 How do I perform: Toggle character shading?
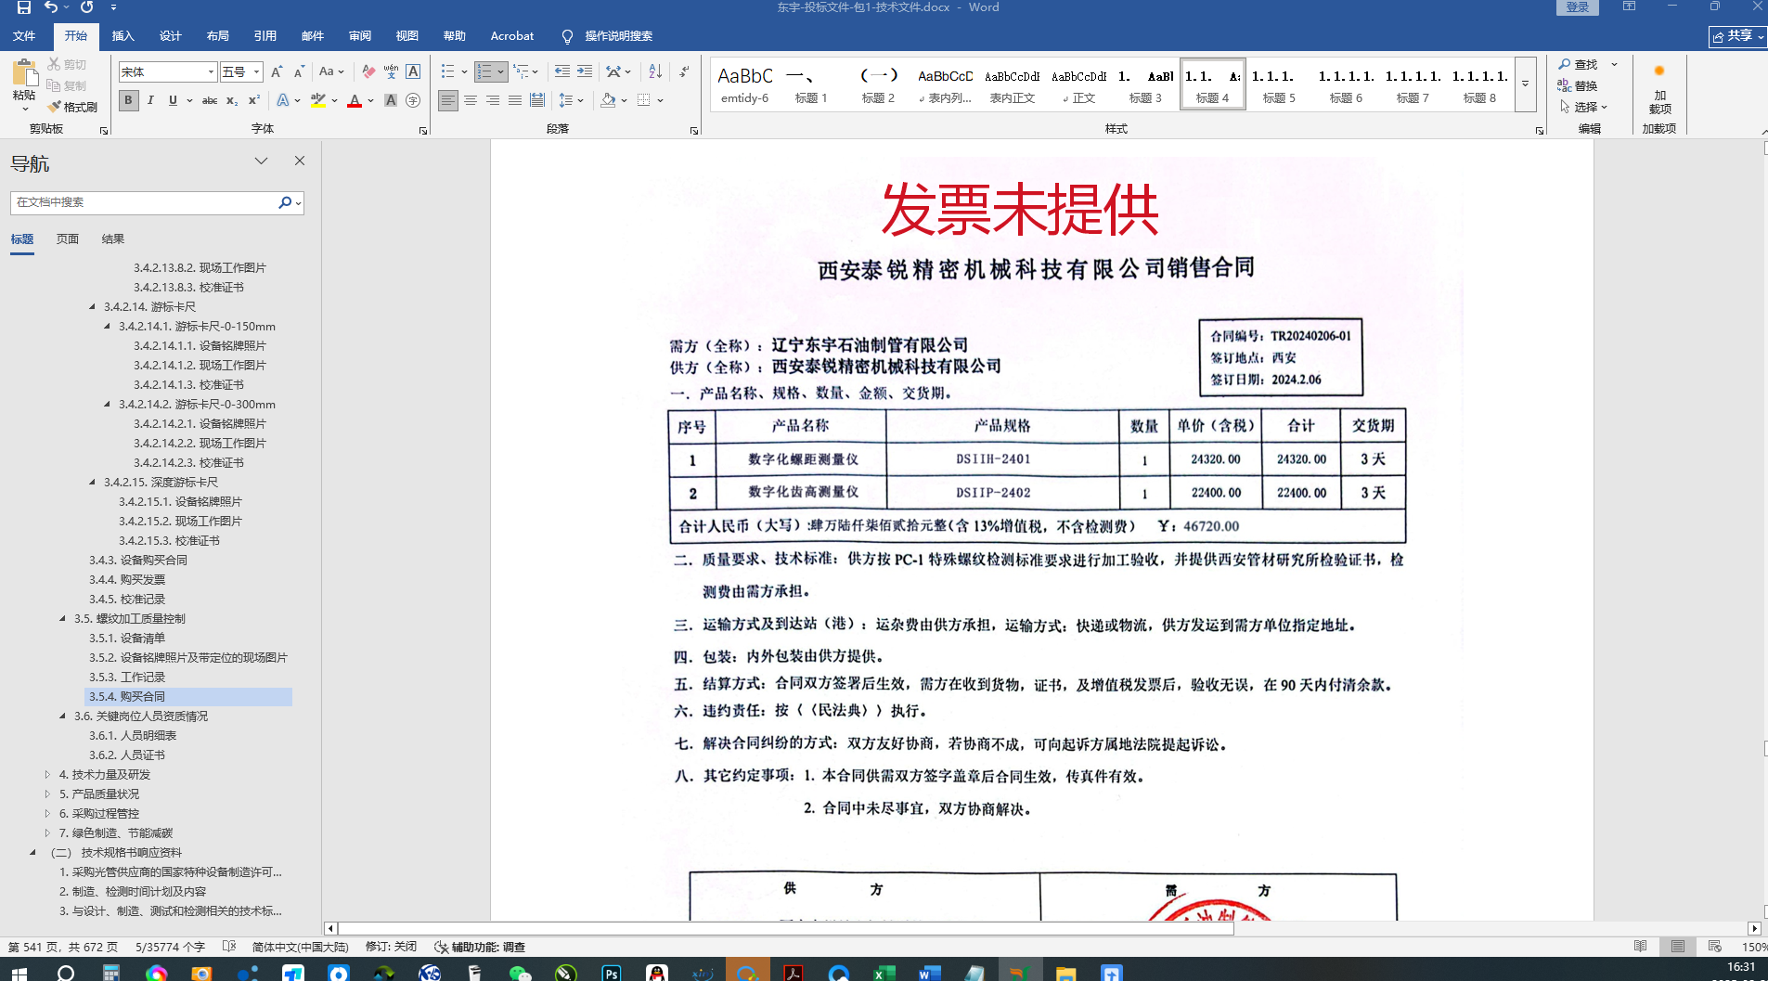coord(391,100)
